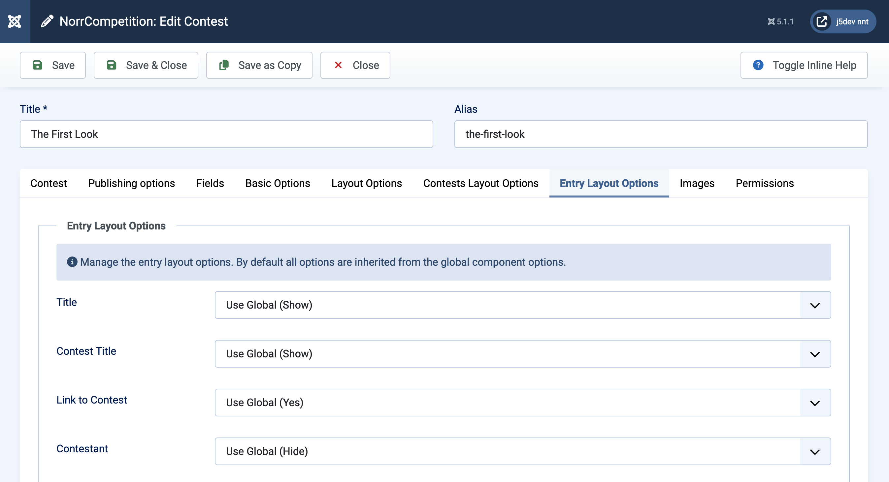Click the Contestant label
Image resolution: width=889 pixels, height=482 pixels.
[x=82, y=449]
